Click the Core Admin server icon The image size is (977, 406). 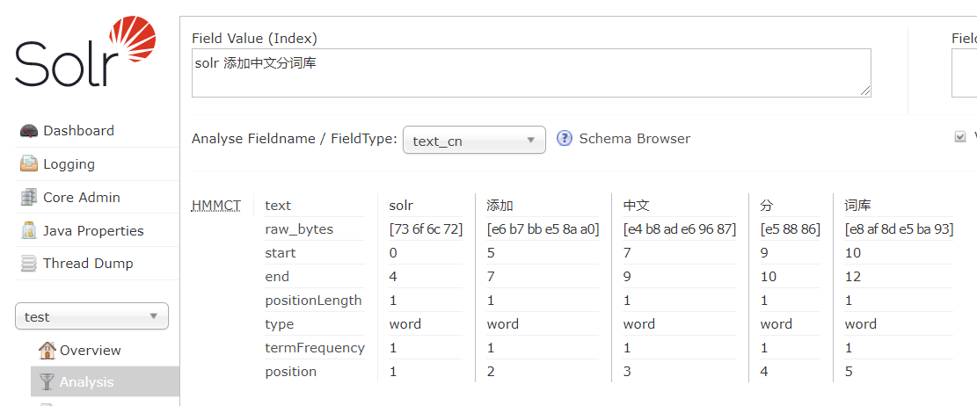29,198
